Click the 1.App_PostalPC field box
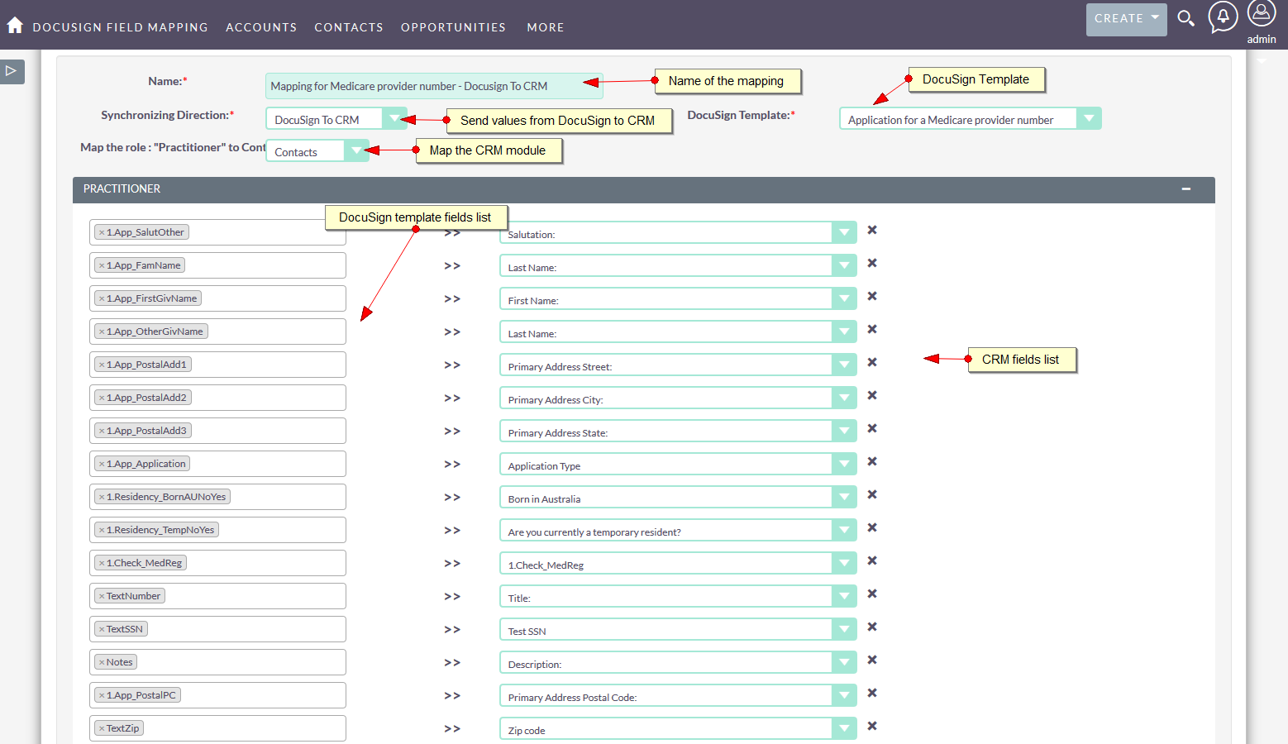The height and width of the screenshot is (744, 1288). [x=217, y=695]
